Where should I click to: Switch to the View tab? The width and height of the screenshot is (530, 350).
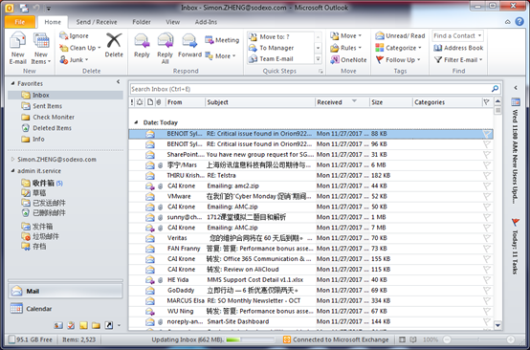click(x=172, y=22)
